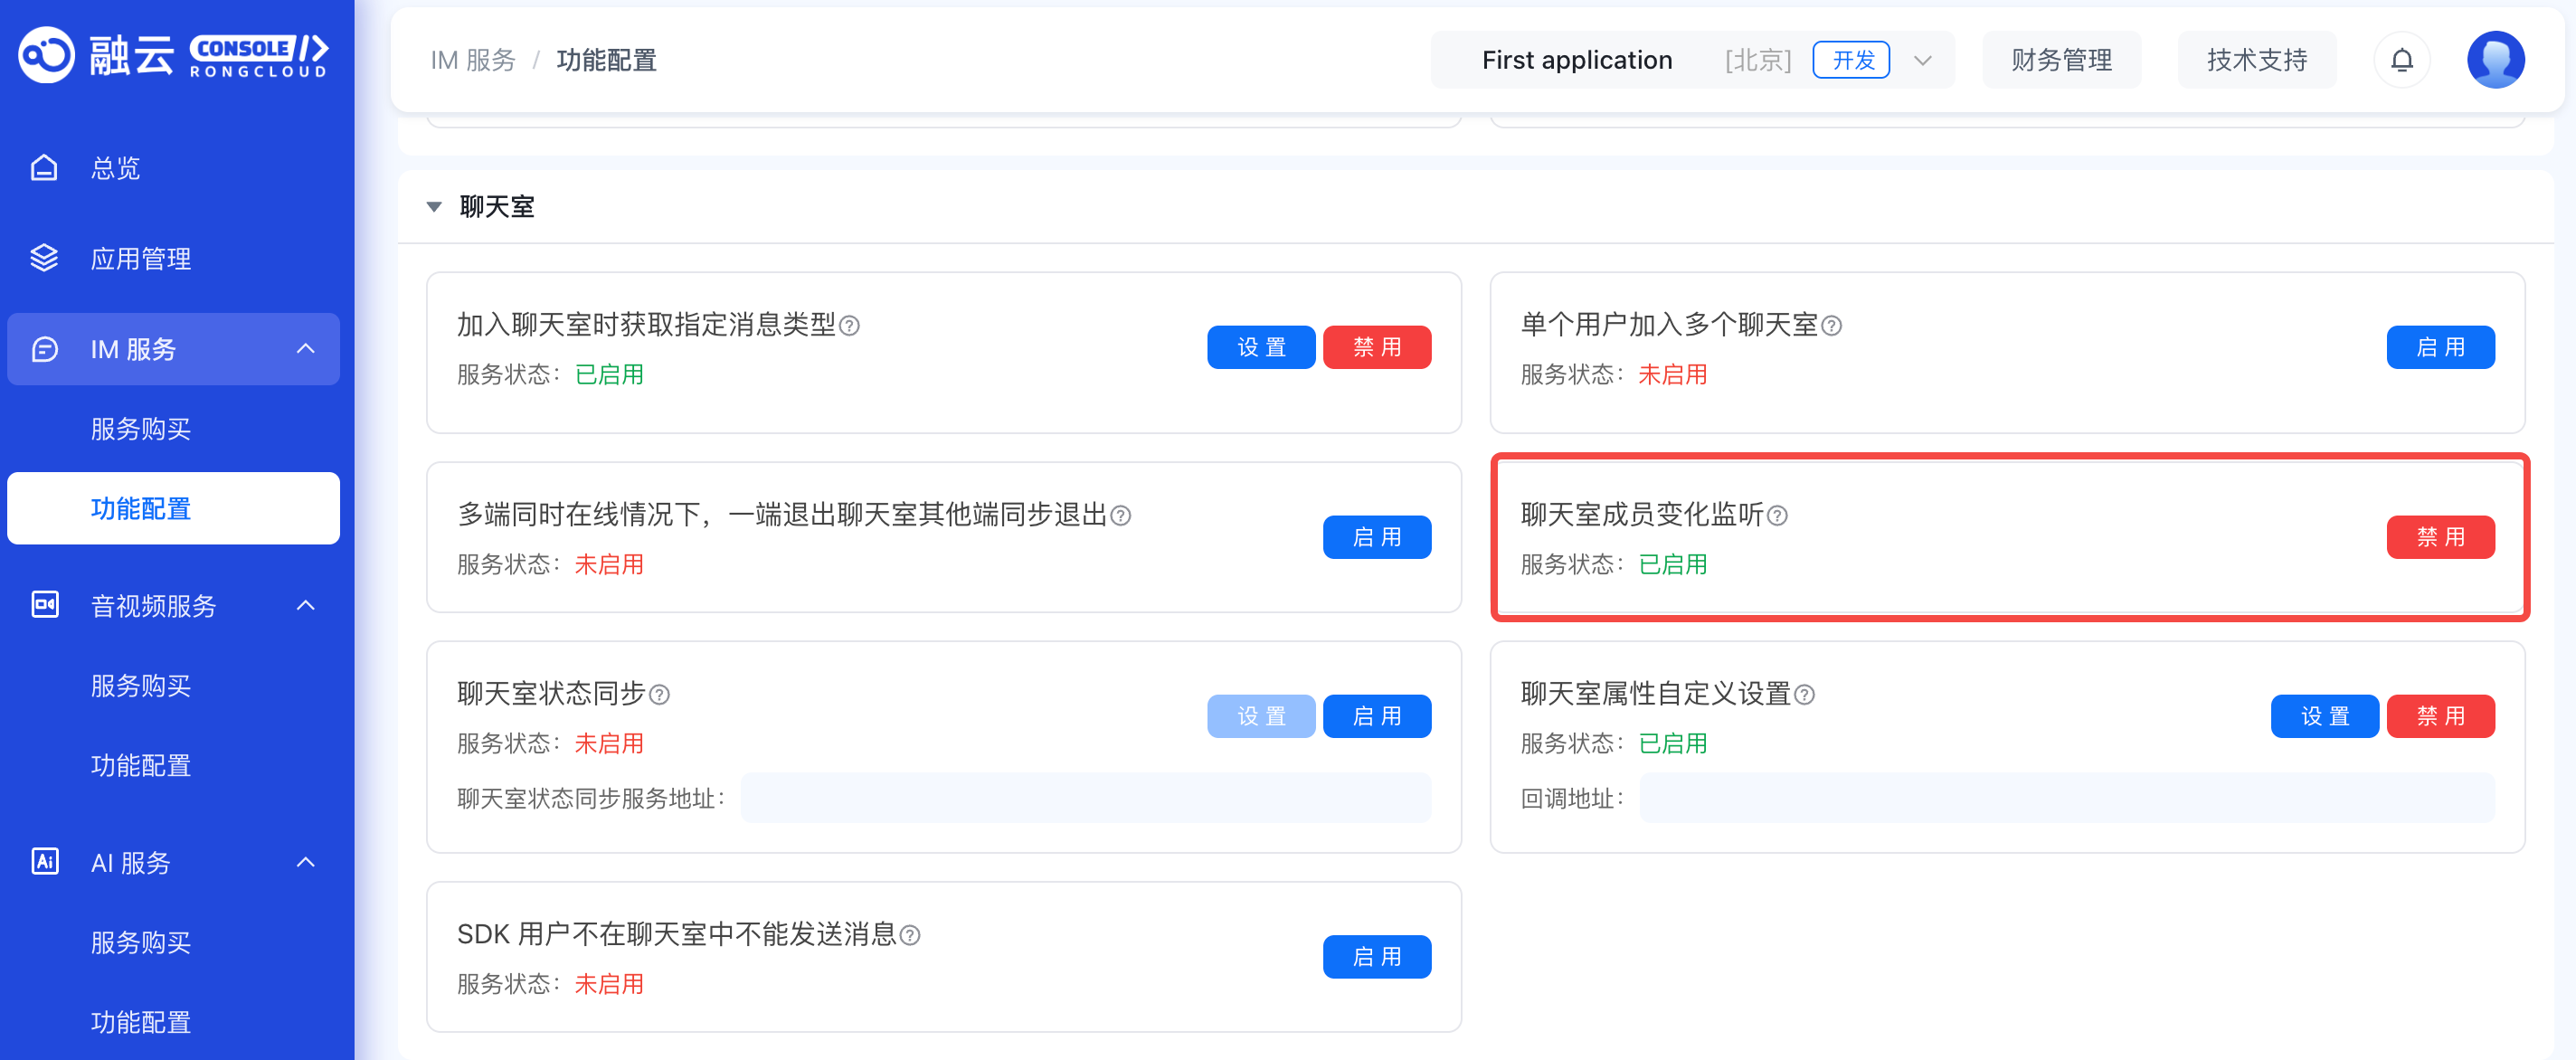Disable 聊天室成员变化监听 feature

click(2439, 537)
